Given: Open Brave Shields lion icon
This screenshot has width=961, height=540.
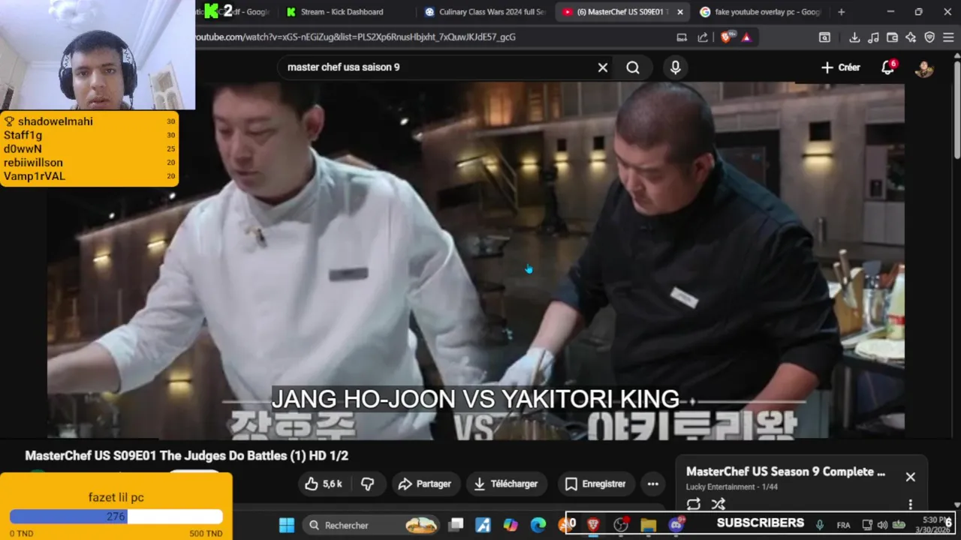Looking at the screenshot, I should (725, 37).
